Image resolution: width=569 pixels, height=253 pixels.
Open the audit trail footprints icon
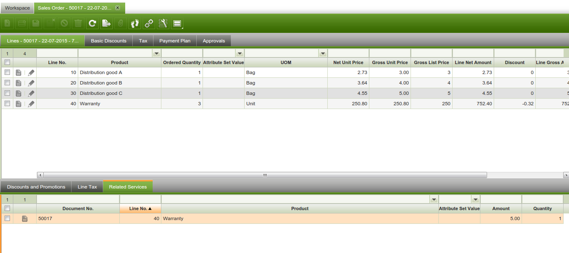134,24
